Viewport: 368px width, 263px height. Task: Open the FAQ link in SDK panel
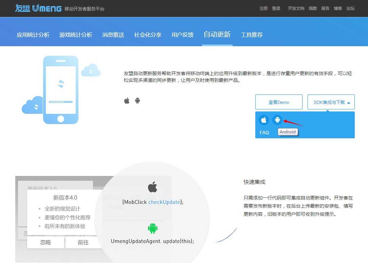(x=264, y=133)
